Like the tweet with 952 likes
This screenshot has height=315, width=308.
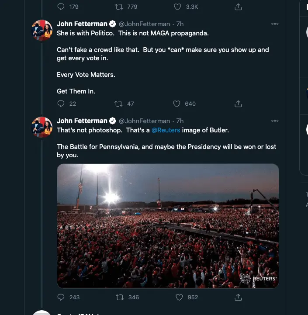point(179,297)
